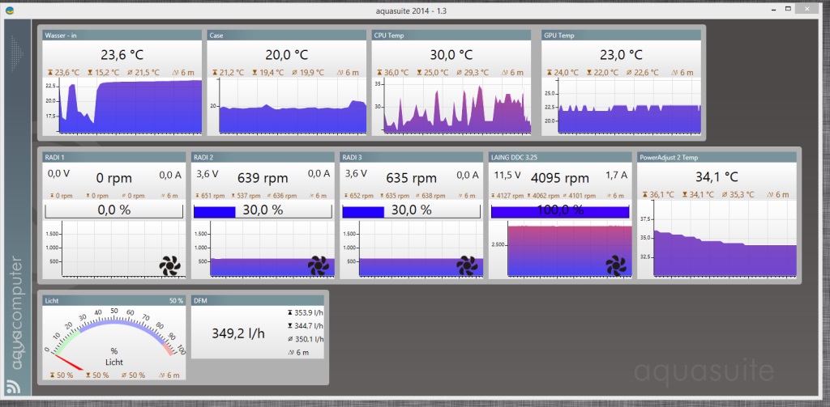The height and width of the screenshot is (407, 830).
Task: Select the PowerAdjust 2 Temp panel header
Action: click(x=716, y=158)
